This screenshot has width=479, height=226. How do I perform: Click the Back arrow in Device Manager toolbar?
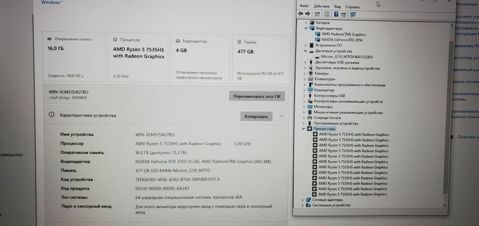pos(301,14)
